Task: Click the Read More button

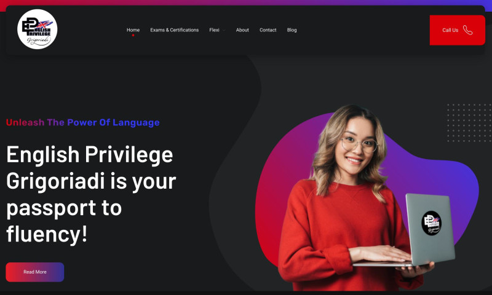Action: [x=35, y=272]
